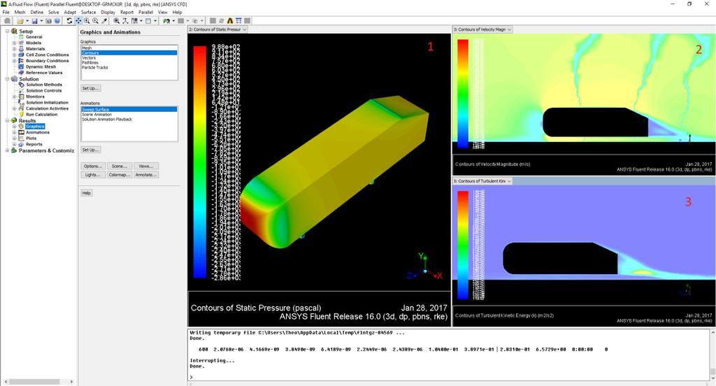
Task: Click the axis triad orientation icon
Action: coord(125,21)
